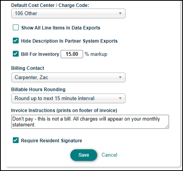This screenshot has width=183, height=171.
Task: Open the Default Cost Center dropdown
Action: [x=68, y=13]
